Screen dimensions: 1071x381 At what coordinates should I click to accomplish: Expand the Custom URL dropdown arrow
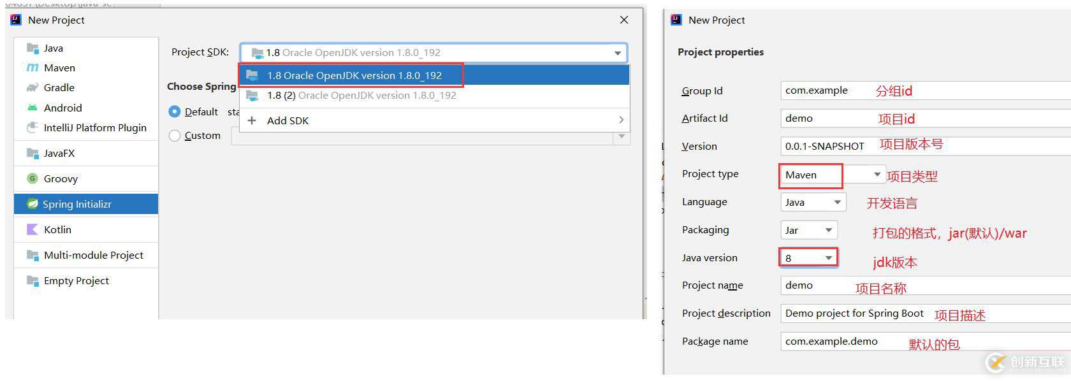(622, 136)
